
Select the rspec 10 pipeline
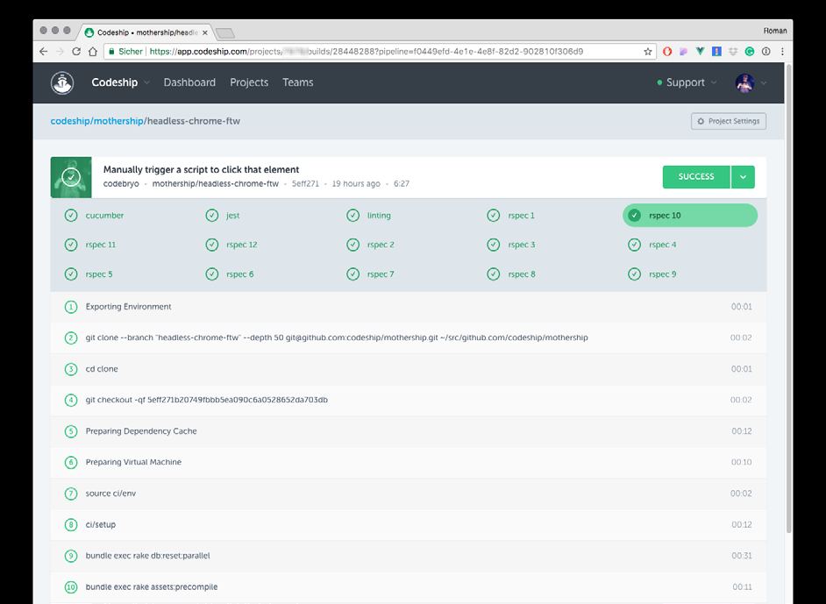tap(690, 216)
